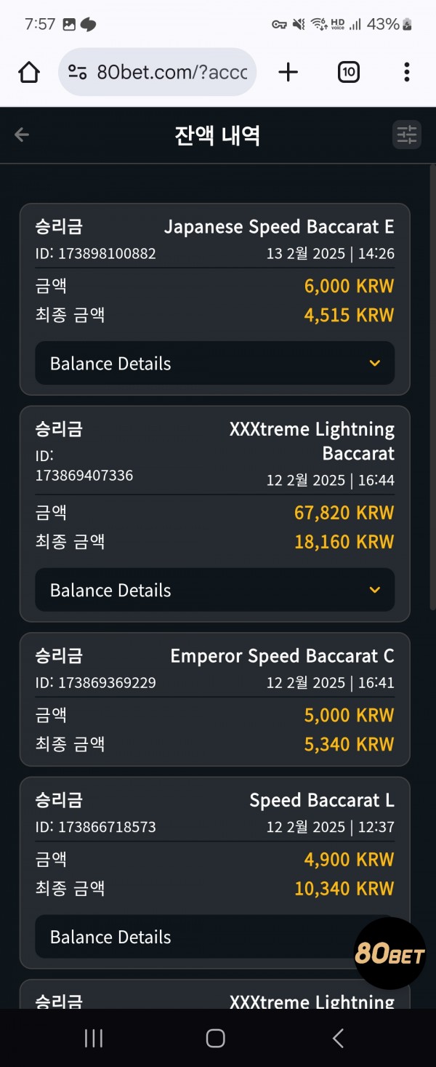Expand Balance Details for Japanese Speed Baccarat E
Viewport: 436px width, 1067px height.
click(215, 364)
